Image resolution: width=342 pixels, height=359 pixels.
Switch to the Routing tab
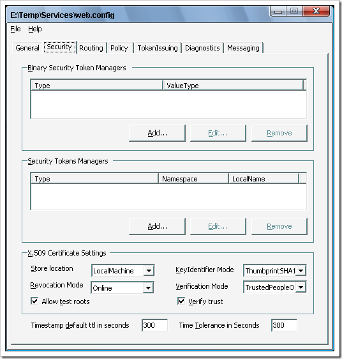[x=91, y=48]
